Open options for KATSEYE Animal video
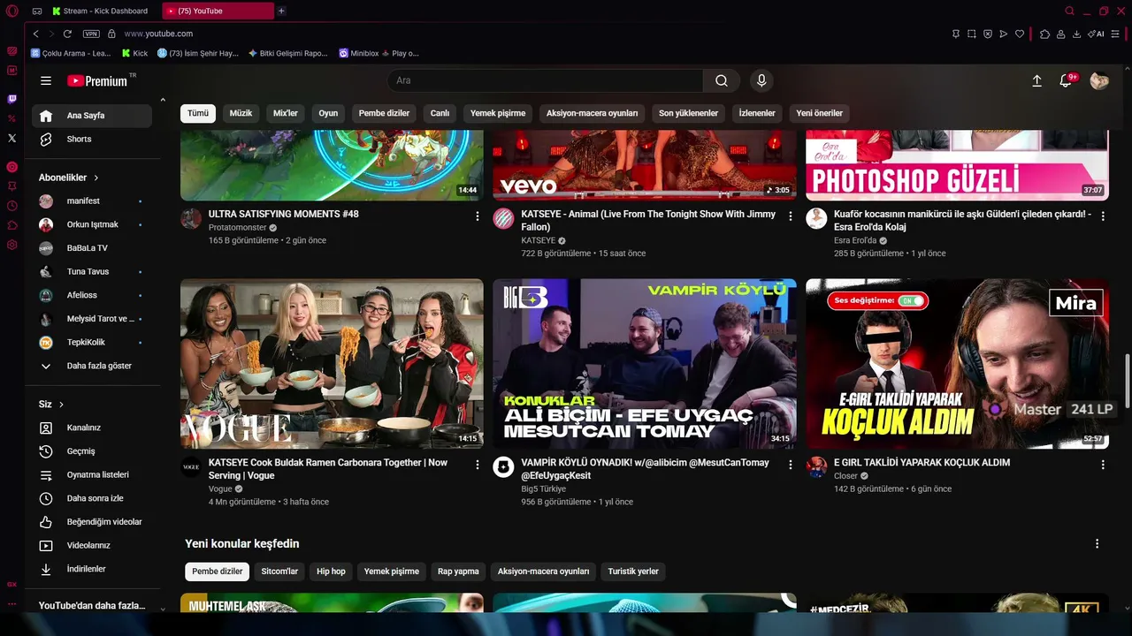This screenshot has height=636, width=1132. click(x=791, y=216)
